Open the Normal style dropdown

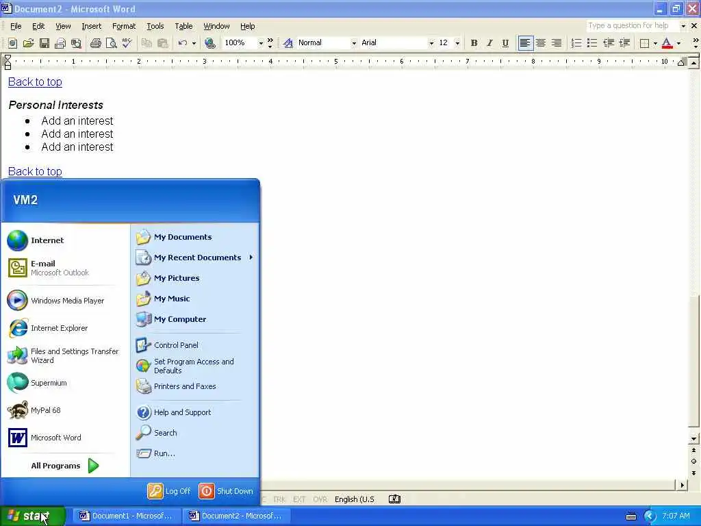(x=354, y=43)
